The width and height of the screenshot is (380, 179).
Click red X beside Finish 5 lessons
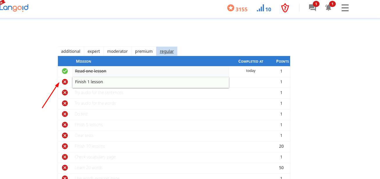(65, 125)
